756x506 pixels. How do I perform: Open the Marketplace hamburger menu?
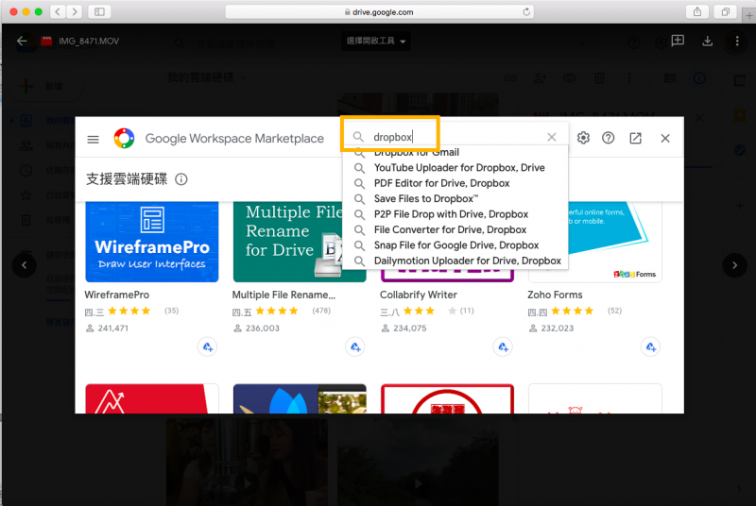tap(93, 139)
